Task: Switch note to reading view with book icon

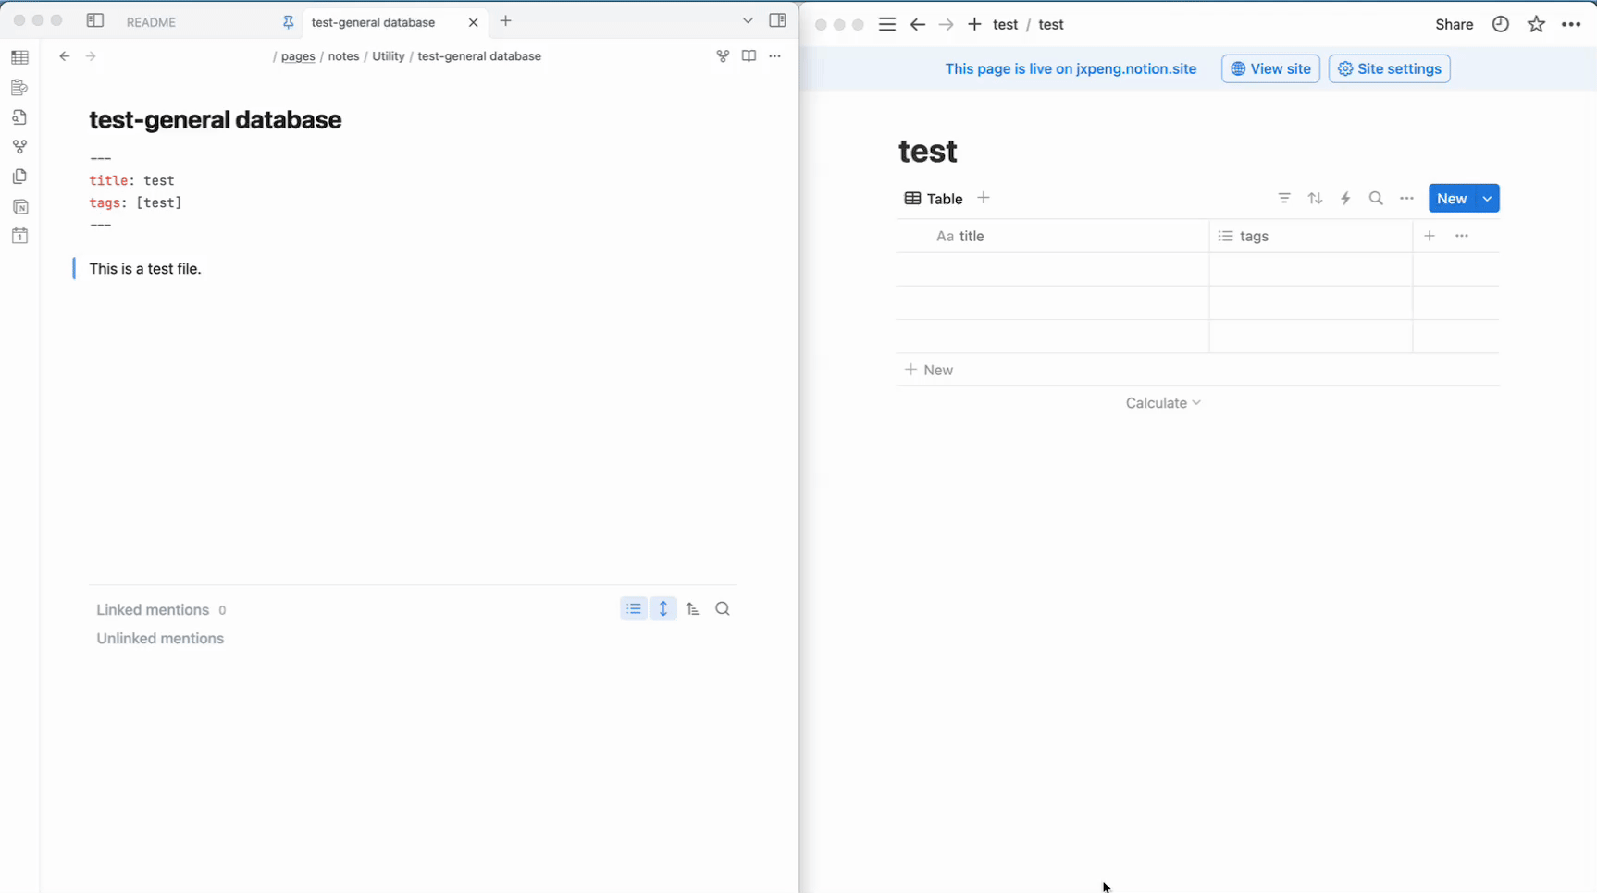Action: click(x=749, y=56)
